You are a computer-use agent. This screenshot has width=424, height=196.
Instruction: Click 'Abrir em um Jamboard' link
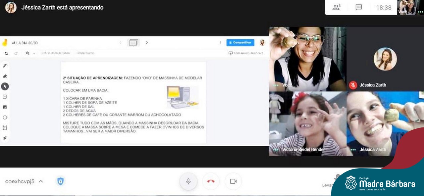click(x=246, y=53)
